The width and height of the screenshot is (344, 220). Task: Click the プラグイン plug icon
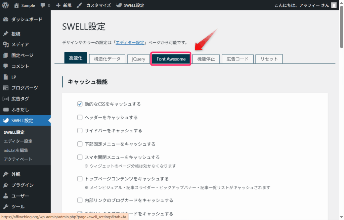tap(6, 185)
